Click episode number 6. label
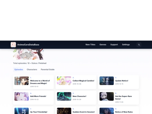152x114 pixels. [116, 93]
